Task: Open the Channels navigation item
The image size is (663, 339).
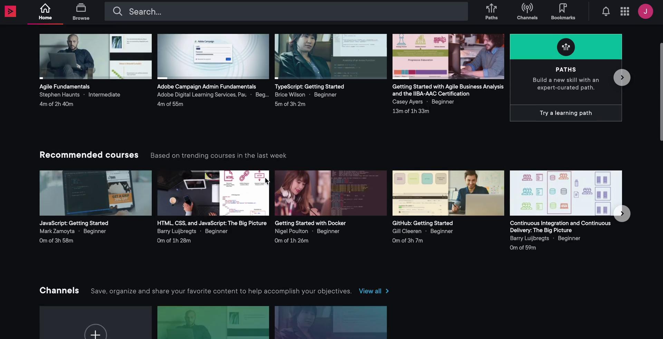Action: tap(527, 12)
